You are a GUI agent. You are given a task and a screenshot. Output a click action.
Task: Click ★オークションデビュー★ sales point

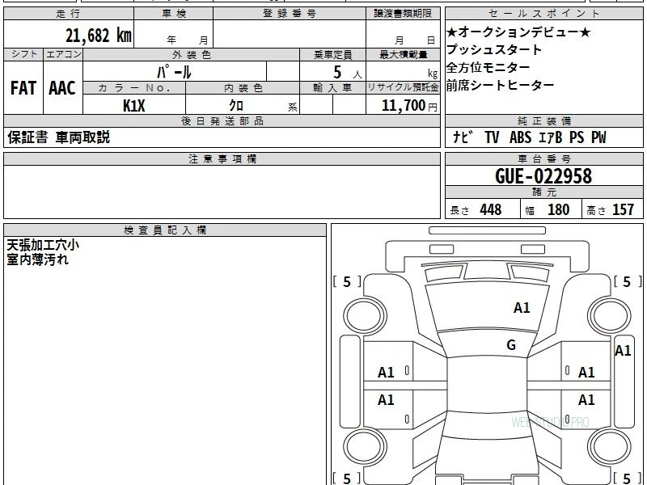[518, 32]
